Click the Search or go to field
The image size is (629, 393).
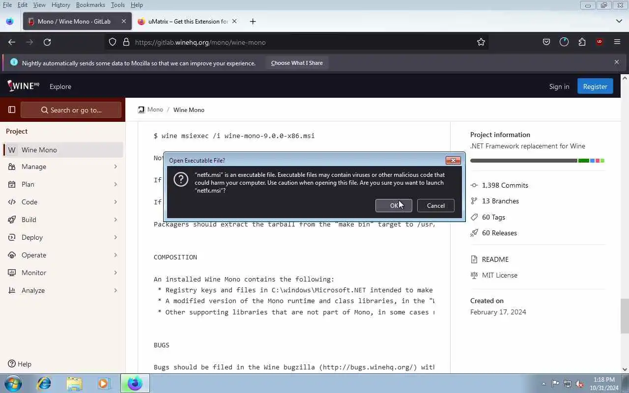point(71,110)
